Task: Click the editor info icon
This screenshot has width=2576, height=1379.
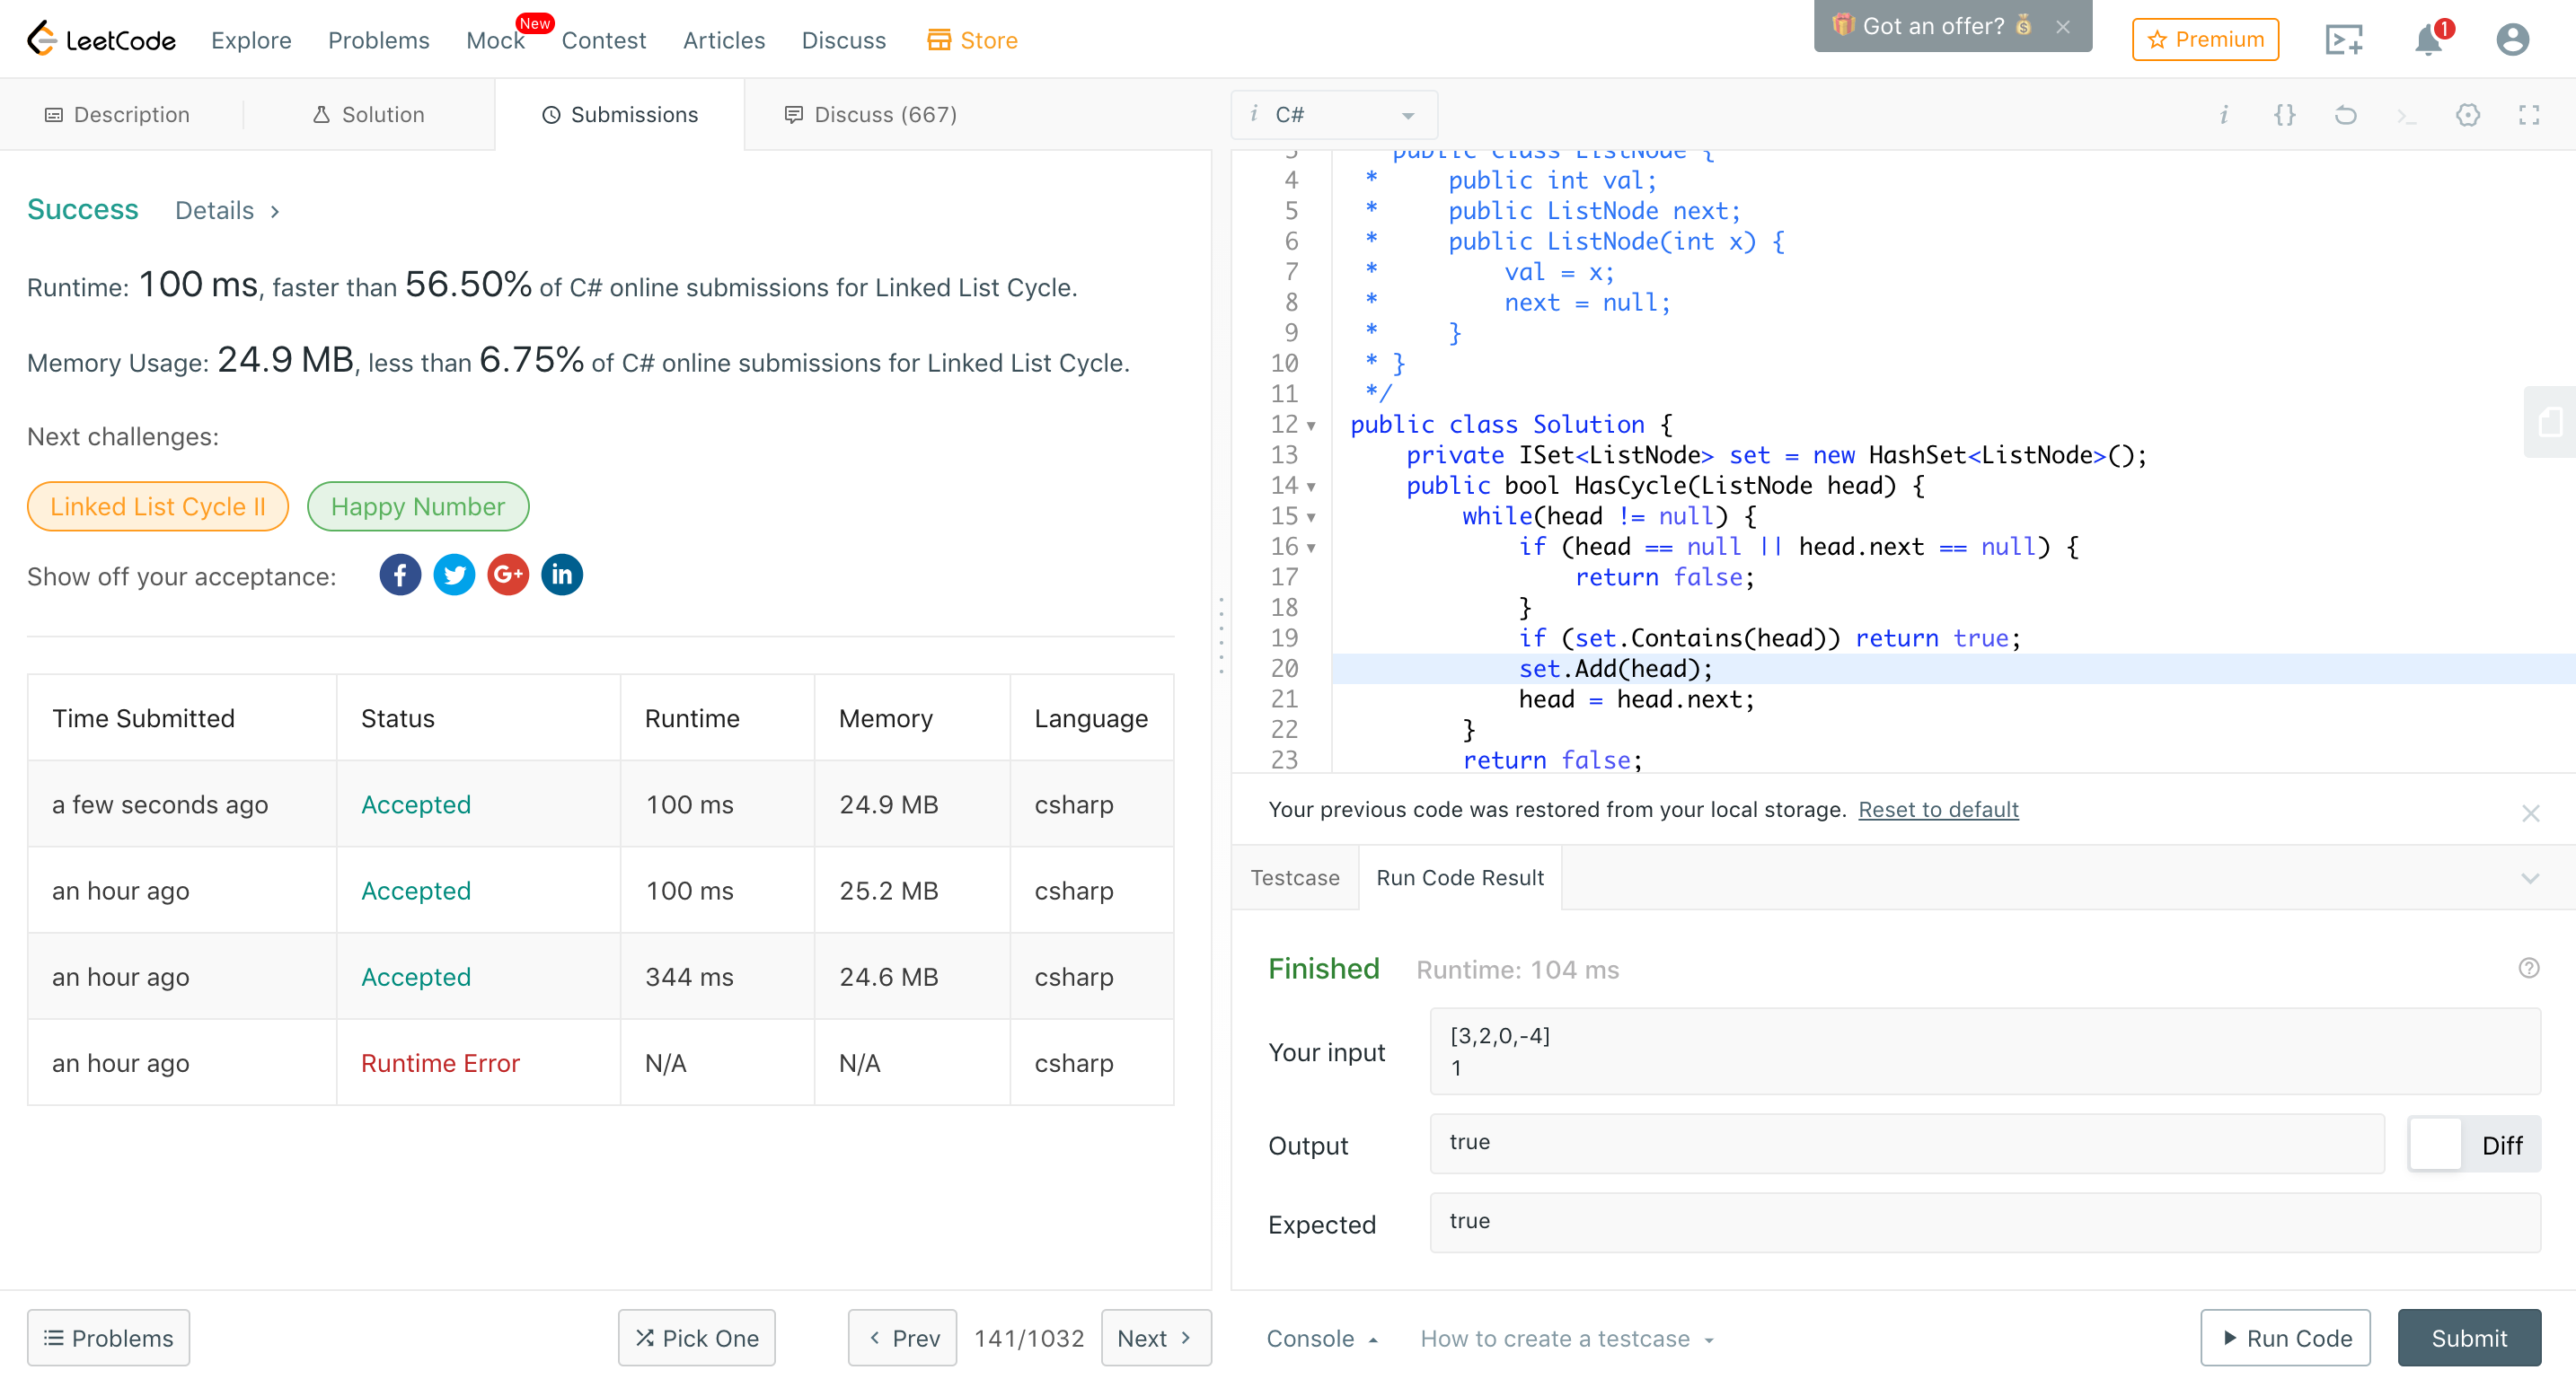Action: [x=2223, y=115]
